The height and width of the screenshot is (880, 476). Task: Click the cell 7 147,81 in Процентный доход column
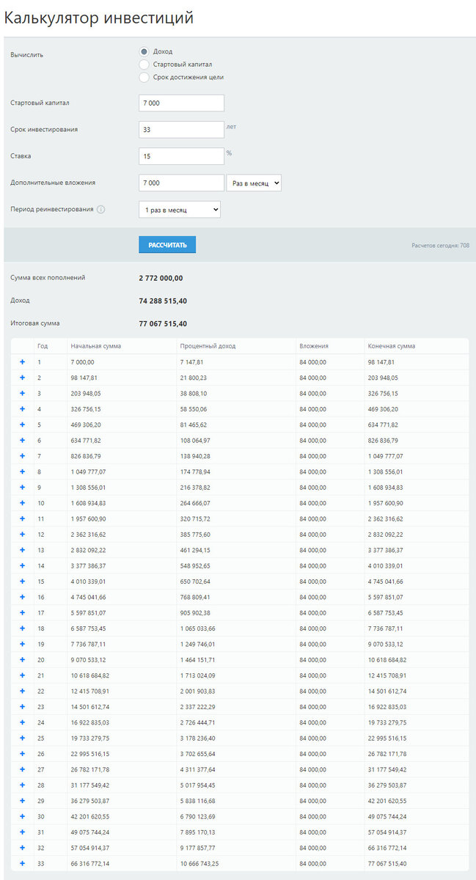pos(194,362)
